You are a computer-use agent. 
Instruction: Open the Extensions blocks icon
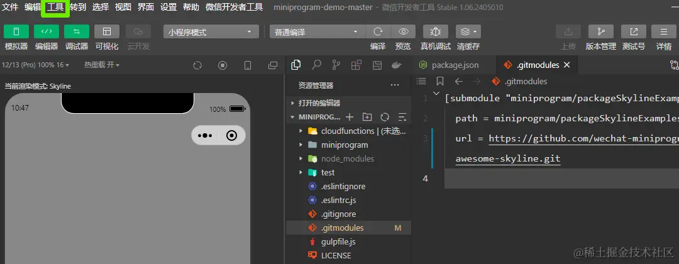[356, 65]
